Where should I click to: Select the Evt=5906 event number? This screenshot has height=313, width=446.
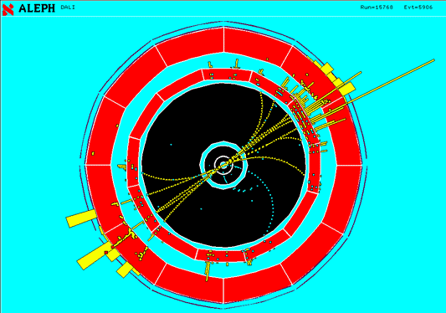[418, 8]
